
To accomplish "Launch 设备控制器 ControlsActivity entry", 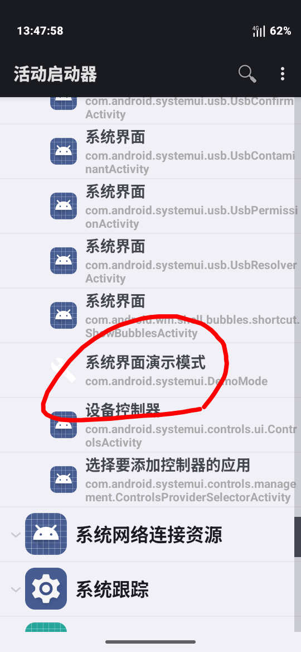I will coord(151,425).
